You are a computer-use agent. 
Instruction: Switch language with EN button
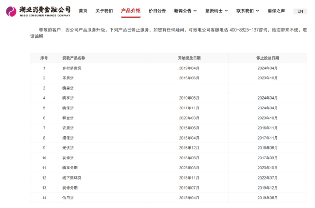point(300,11)
